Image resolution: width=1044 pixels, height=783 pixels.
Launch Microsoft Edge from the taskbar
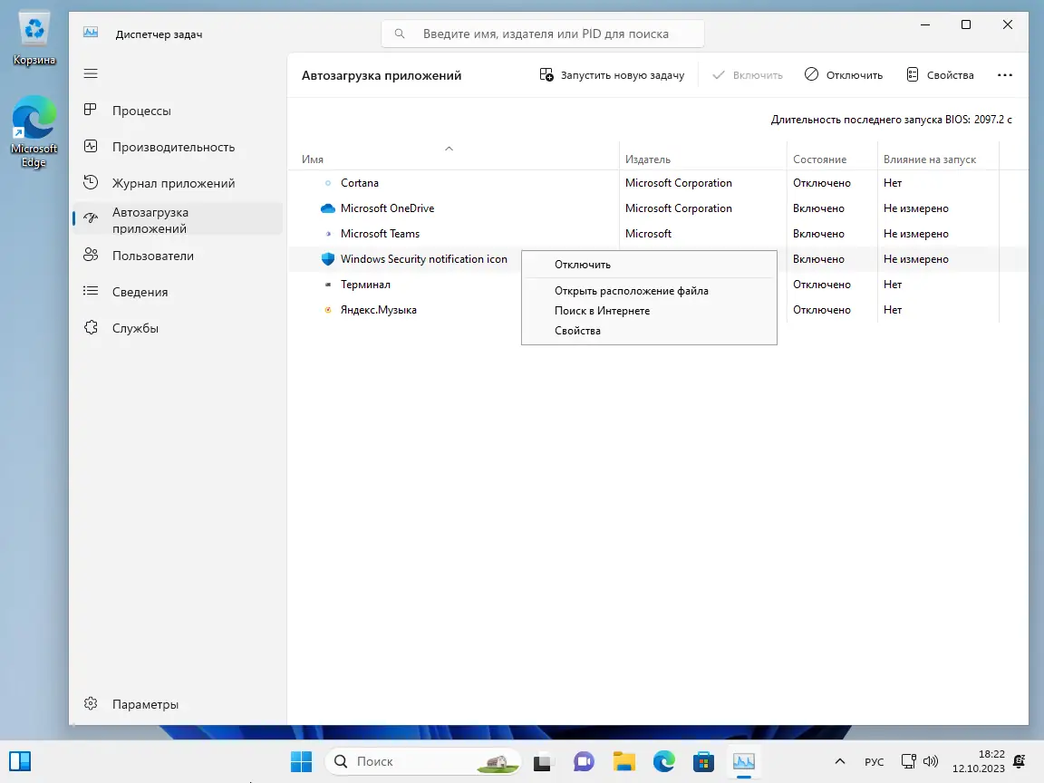(663, 761)
